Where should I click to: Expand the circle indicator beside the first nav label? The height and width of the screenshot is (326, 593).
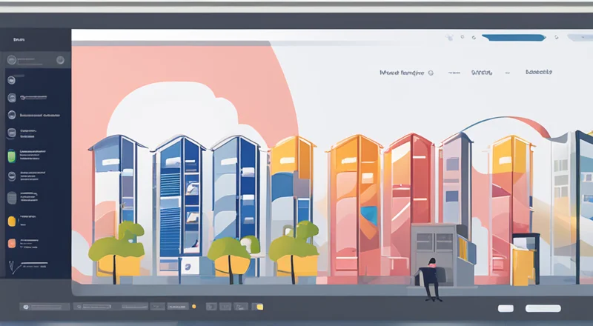click(431, 73)
